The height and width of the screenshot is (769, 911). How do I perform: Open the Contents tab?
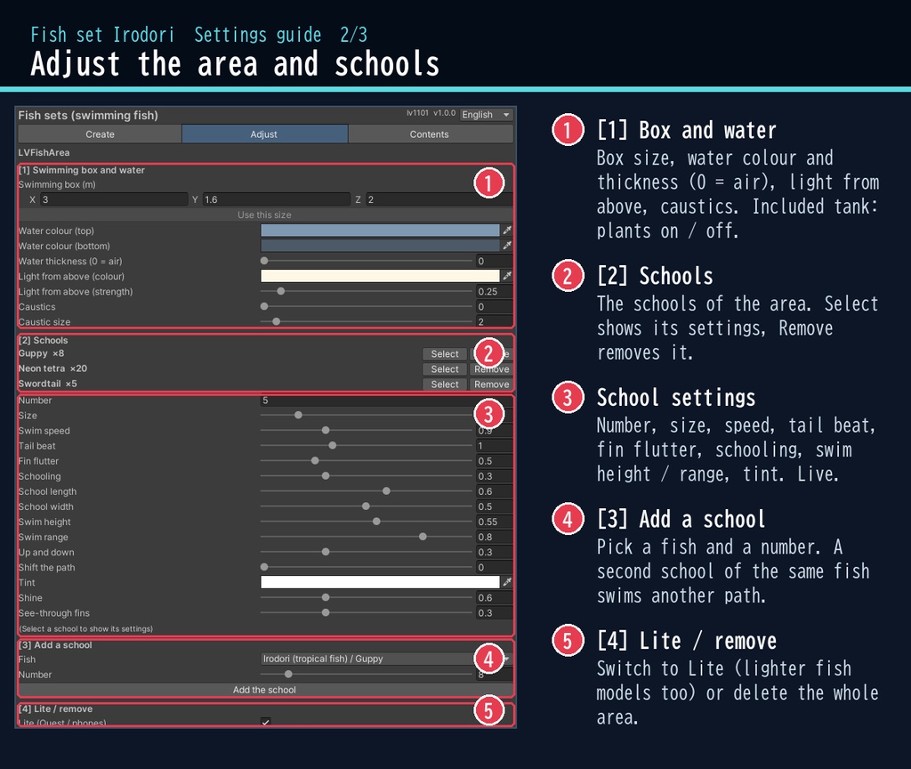pos(430,134)
